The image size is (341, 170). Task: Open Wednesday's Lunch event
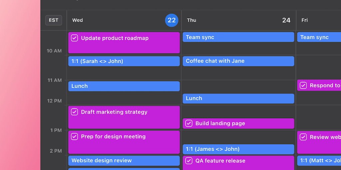pos(124,86)
